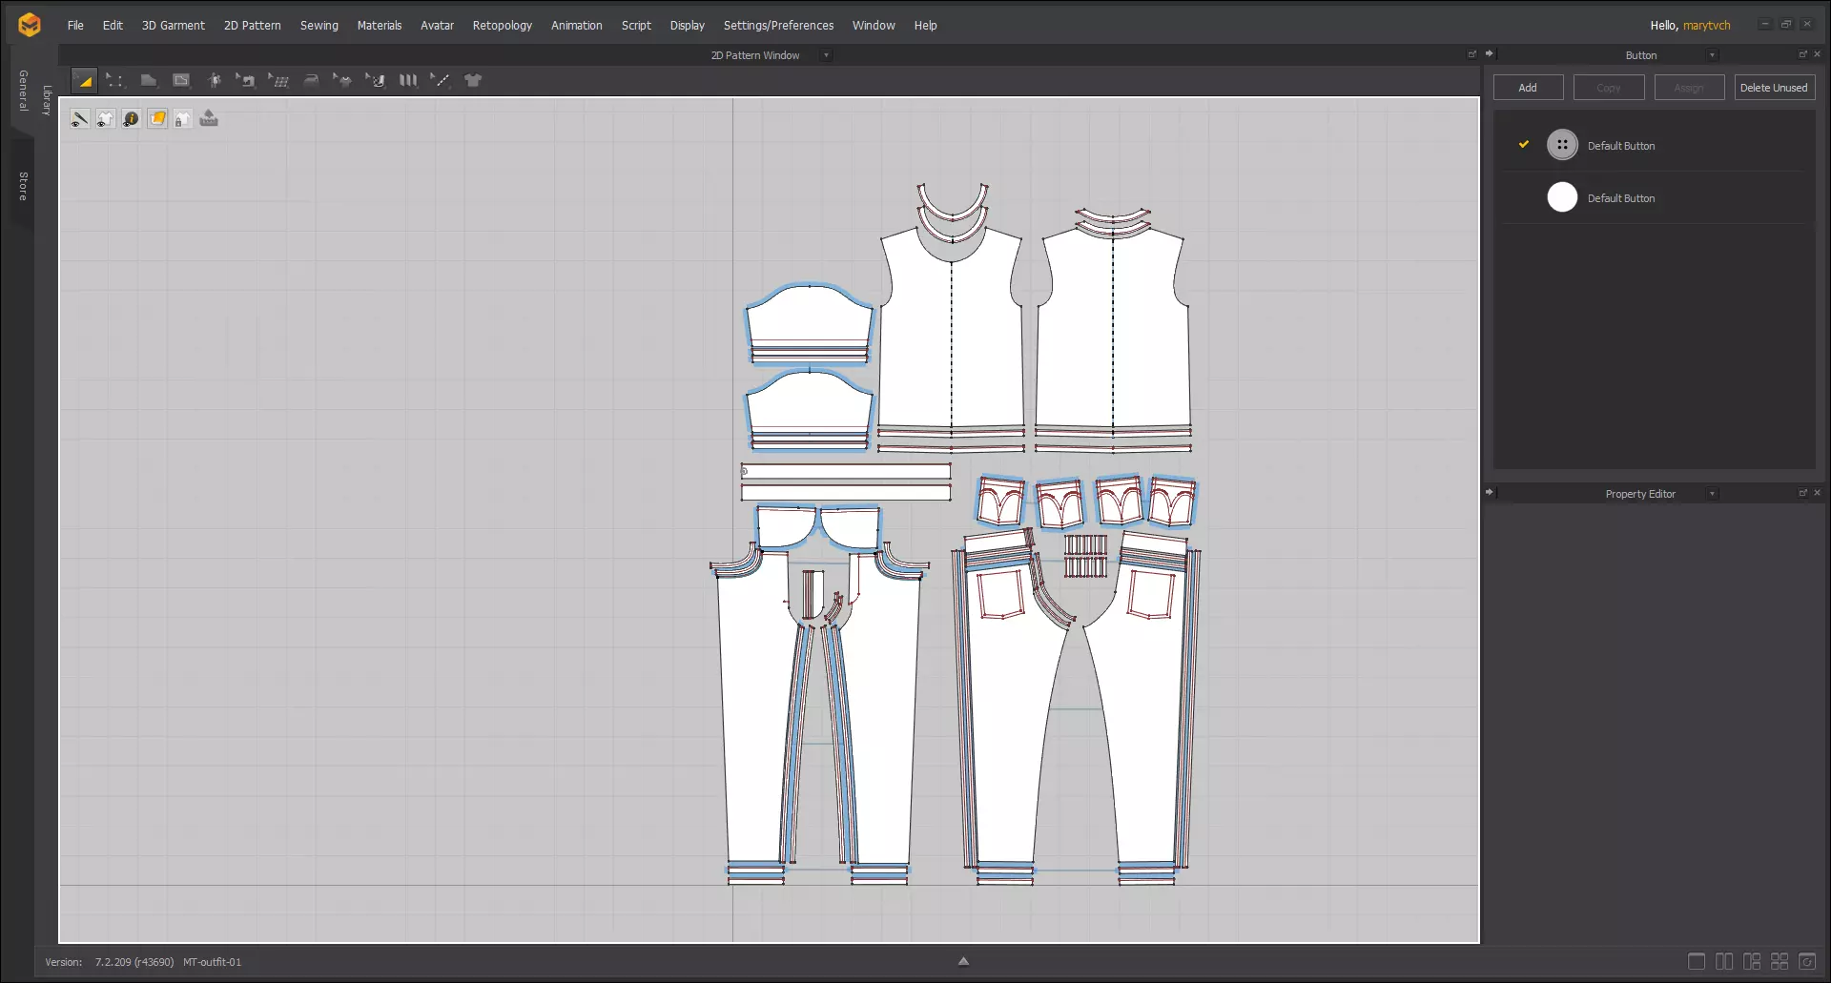Open the Avatar menu
The width and height of the screenshot is (1831, 983).
437,26
